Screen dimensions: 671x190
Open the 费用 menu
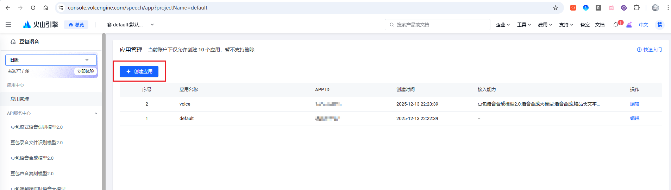(545, 25)
